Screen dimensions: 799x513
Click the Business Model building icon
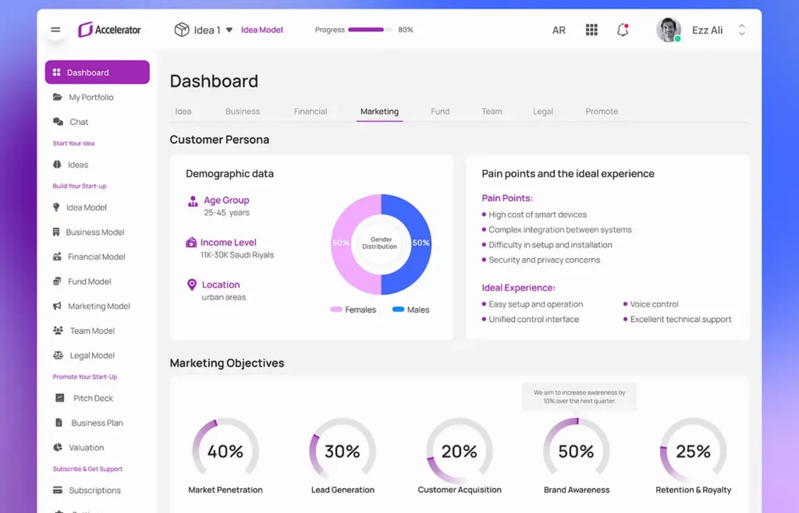tap(56, 232)
